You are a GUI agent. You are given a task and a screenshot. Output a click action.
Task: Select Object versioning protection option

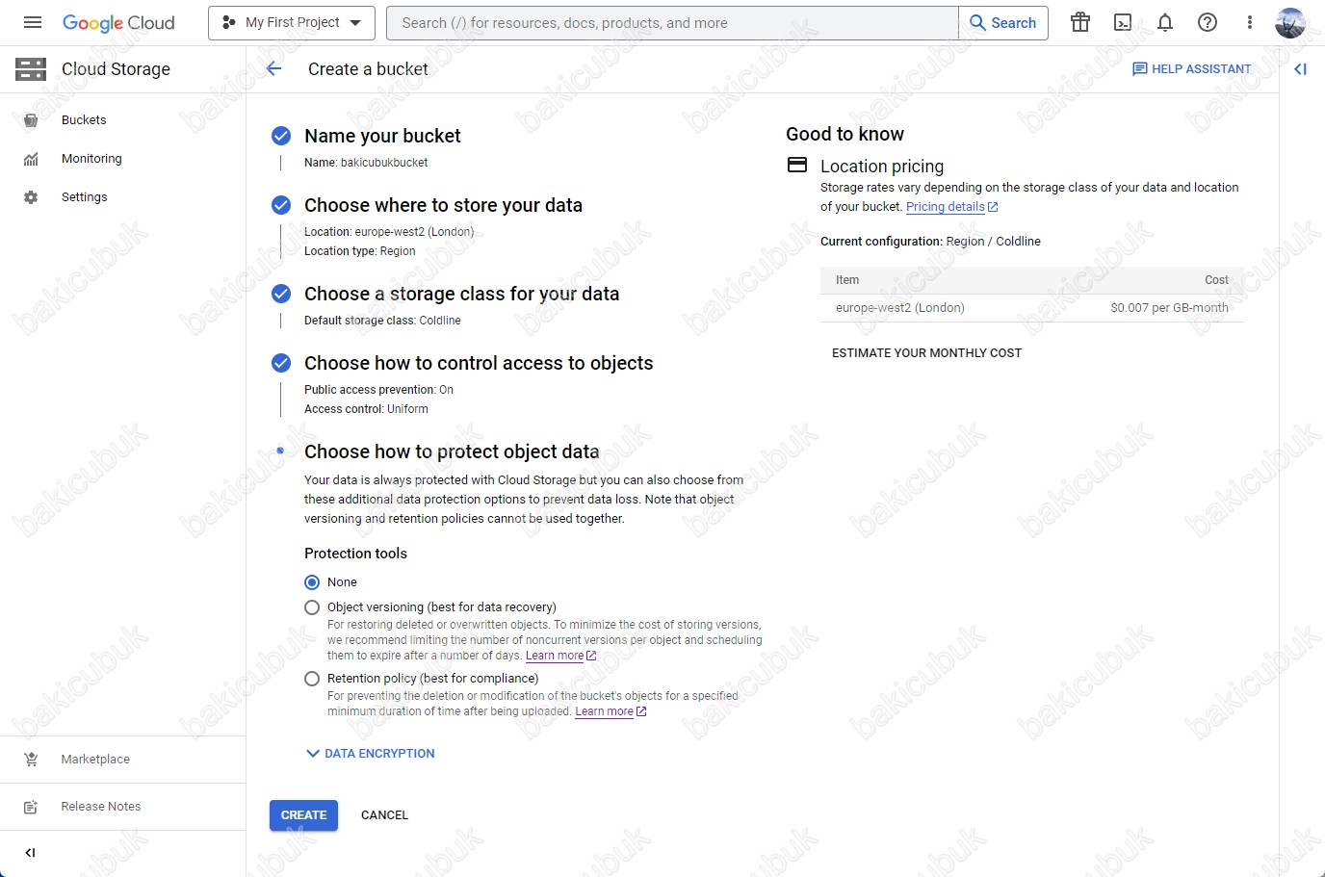(312, 607)
